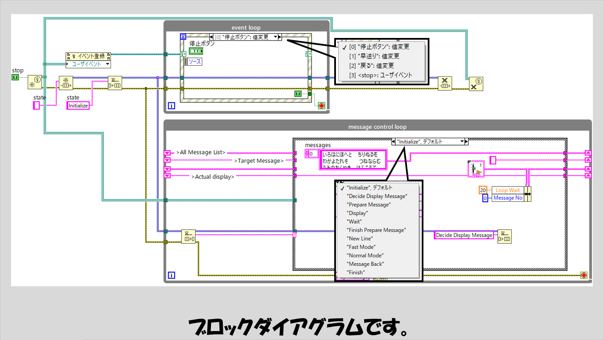Click the Release Queue function icon

coord(445,84)
